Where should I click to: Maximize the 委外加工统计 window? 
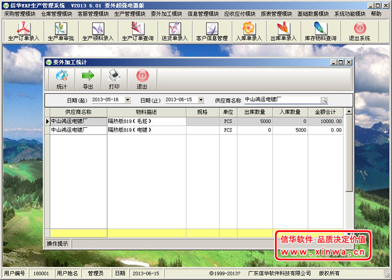tap(341, 62)
